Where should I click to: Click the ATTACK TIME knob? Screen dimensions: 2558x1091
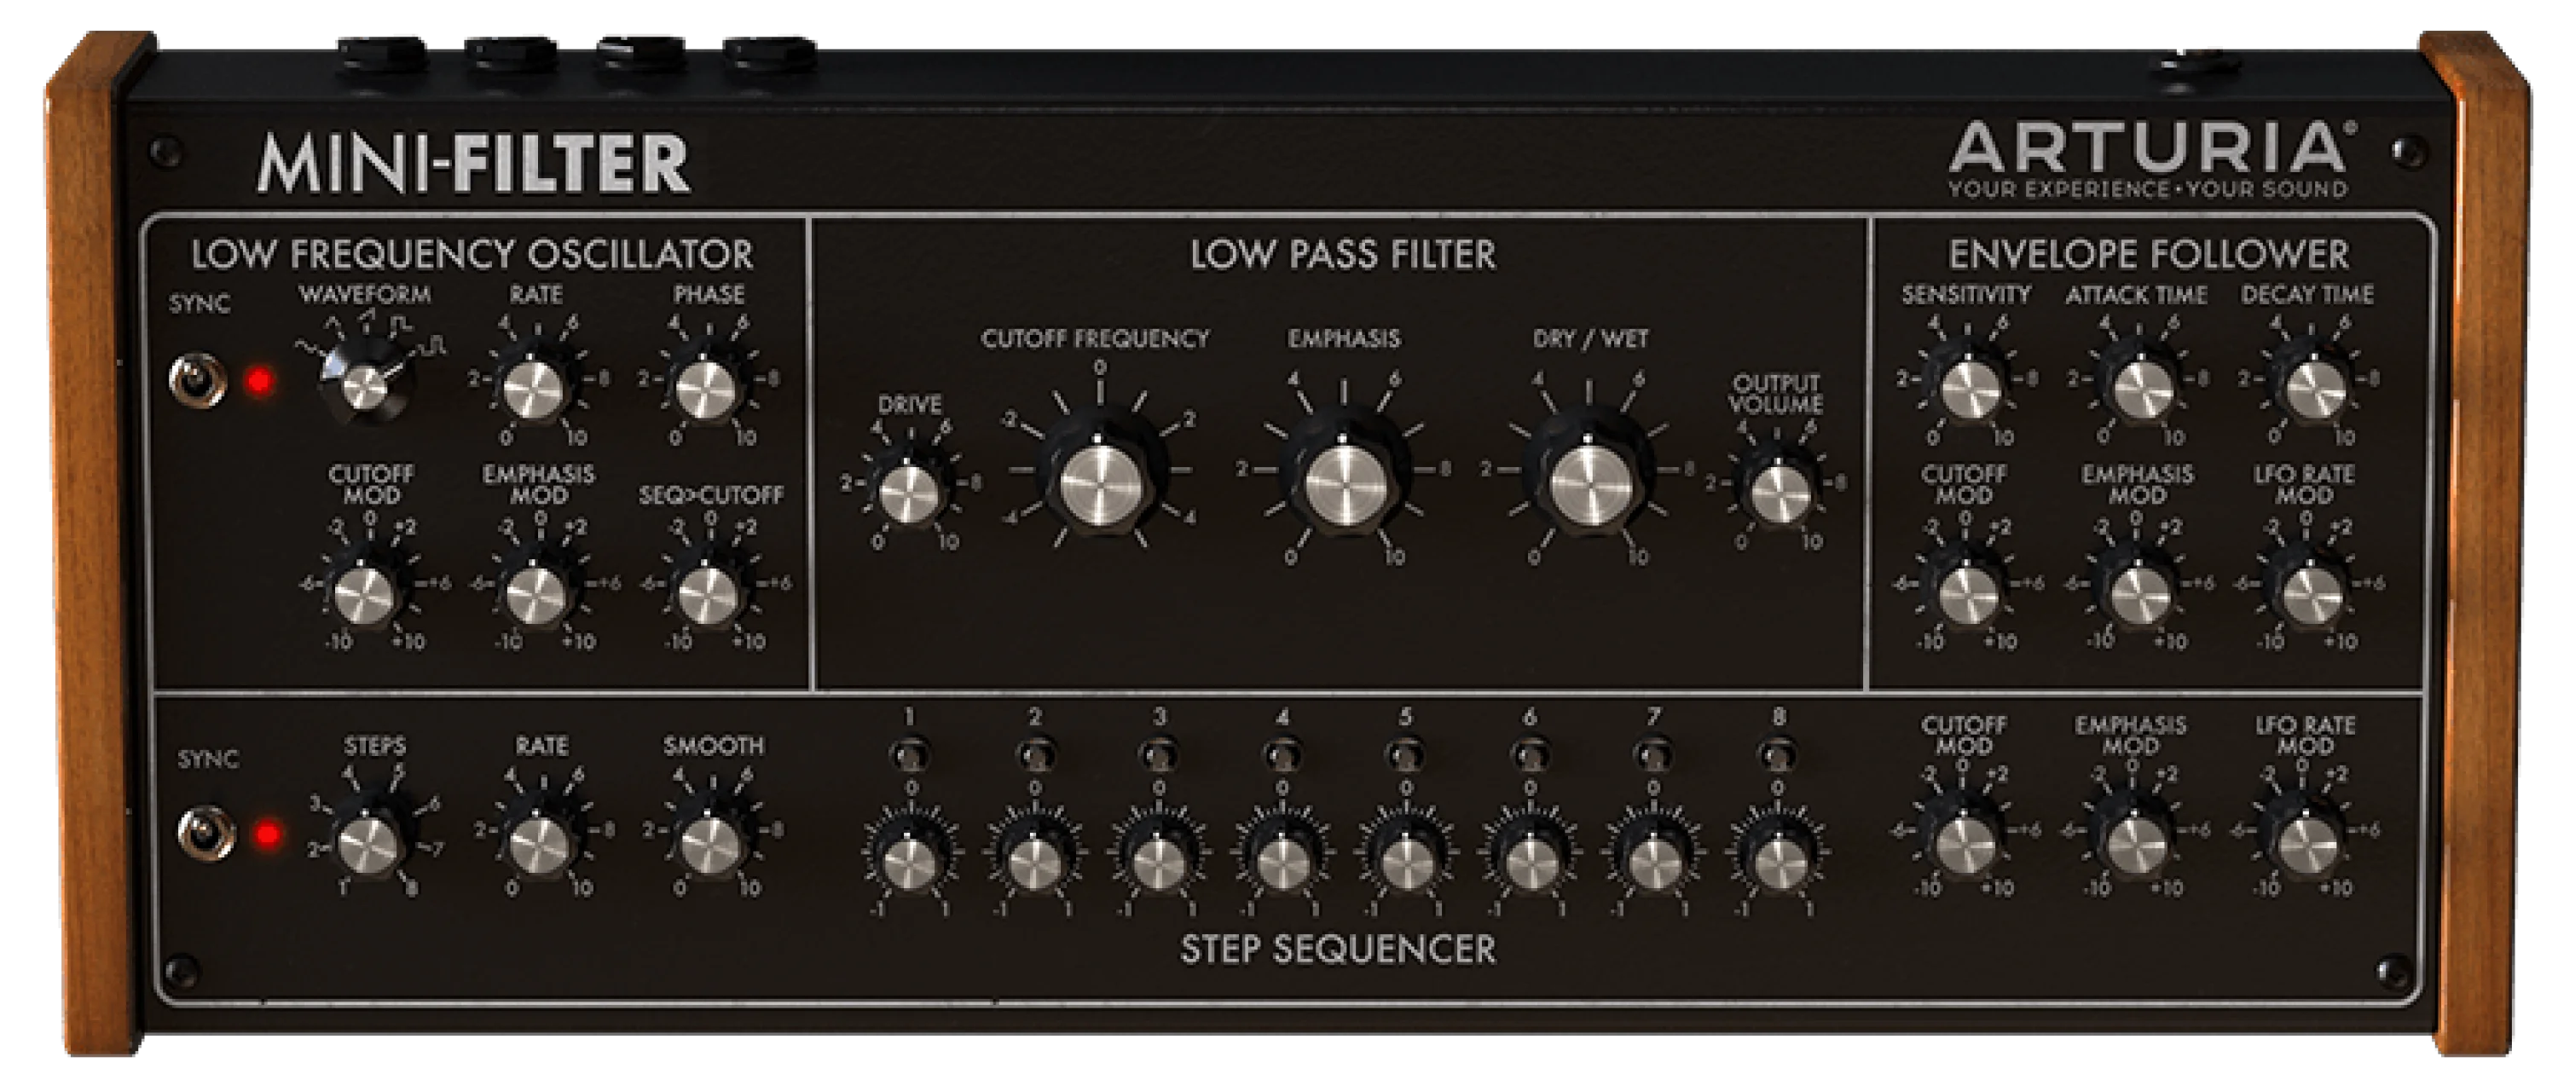[2142, 387]
